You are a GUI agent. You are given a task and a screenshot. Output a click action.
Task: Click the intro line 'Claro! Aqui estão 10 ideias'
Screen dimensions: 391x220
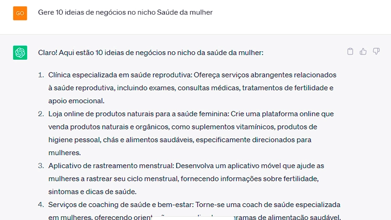(x=150, y=52)
